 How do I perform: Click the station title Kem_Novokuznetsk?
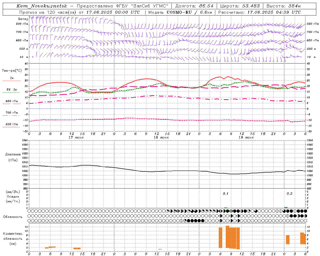(42, 6)
